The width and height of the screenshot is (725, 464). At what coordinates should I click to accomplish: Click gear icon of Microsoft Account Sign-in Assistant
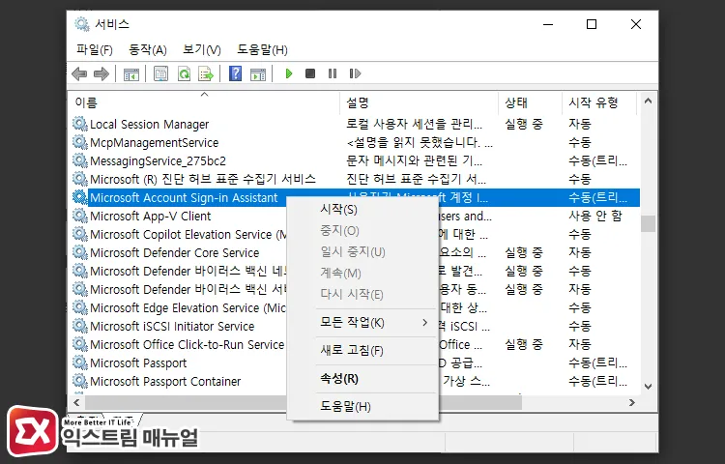pos(80,197)
